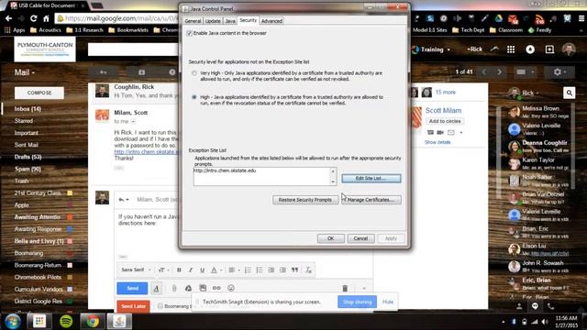The width and height of the screenshot is (587, 330).
Task: Click the Compose button in Gmail
Action: [x=39, y=93]
